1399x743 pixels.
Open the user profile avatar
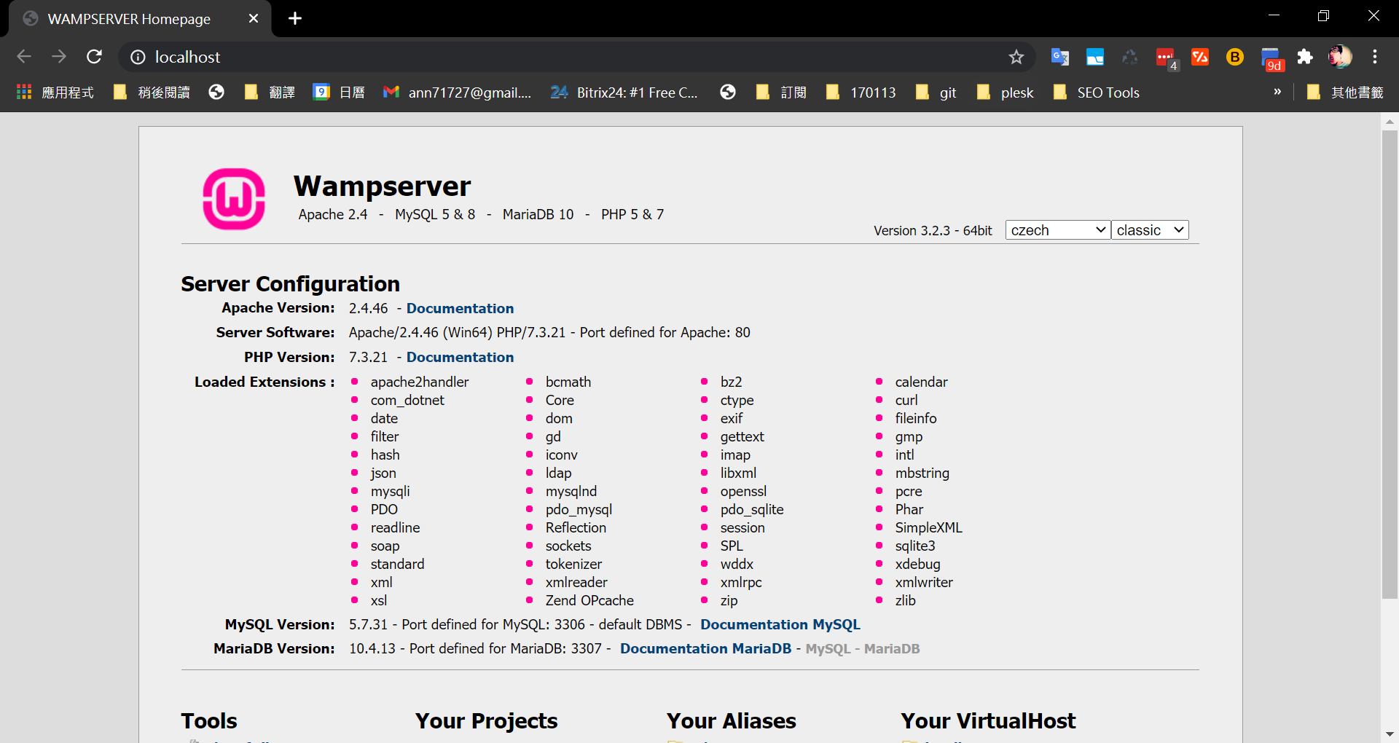pos(1340,57)
